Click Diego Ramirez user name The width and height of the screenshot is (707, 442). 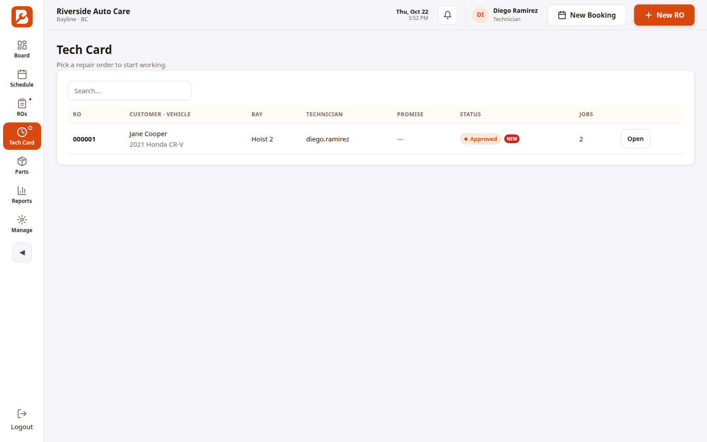pos(515,11)
